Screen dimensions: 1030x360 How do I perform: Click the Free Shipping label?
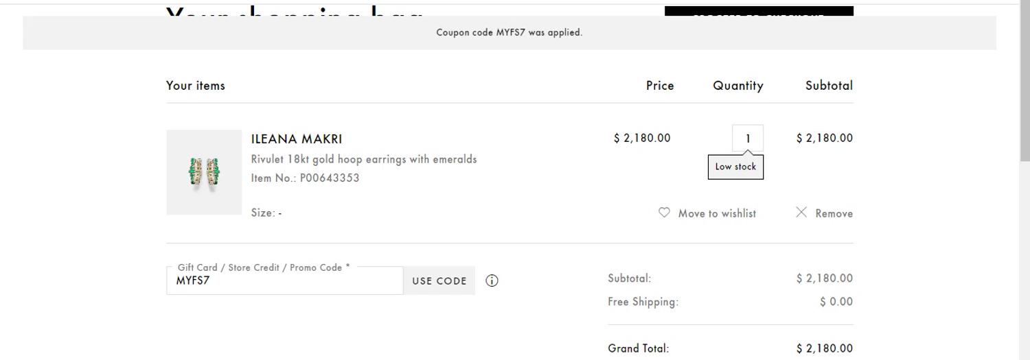(x=643, y=302)
